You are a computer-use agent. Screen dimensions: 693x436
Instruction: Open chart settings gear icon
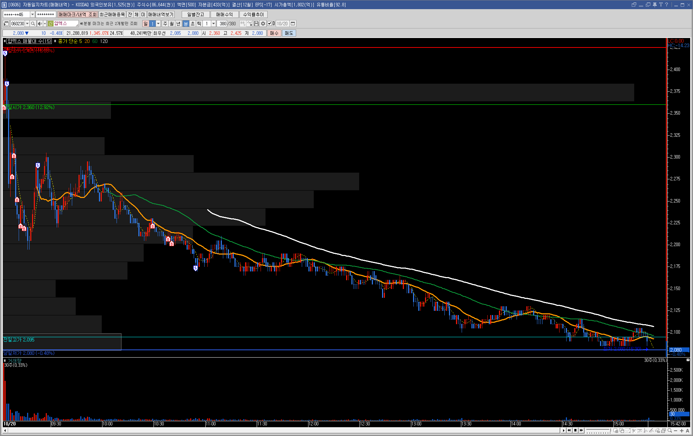click(x=263, y=24)
